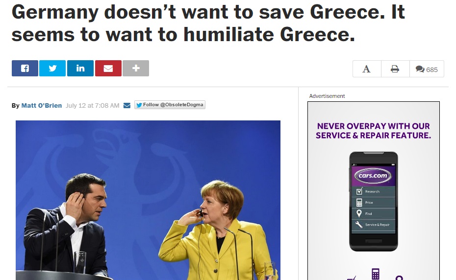Email author via small envelope icon
The height and width of the screenshot is (280, 456).
click(127, 105)
